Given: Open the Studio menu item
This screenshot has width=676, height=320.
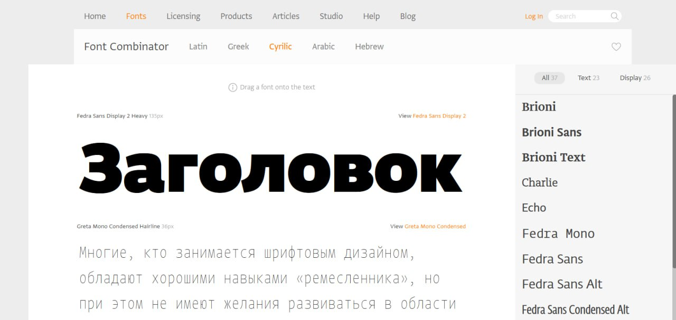Looking at the screenshot, I should [331, 16].
